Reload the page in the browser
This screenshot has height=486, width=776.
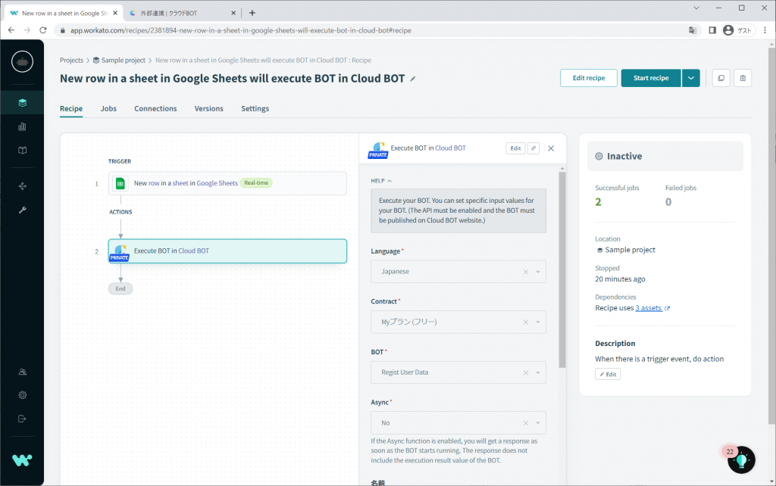(43, 30)
